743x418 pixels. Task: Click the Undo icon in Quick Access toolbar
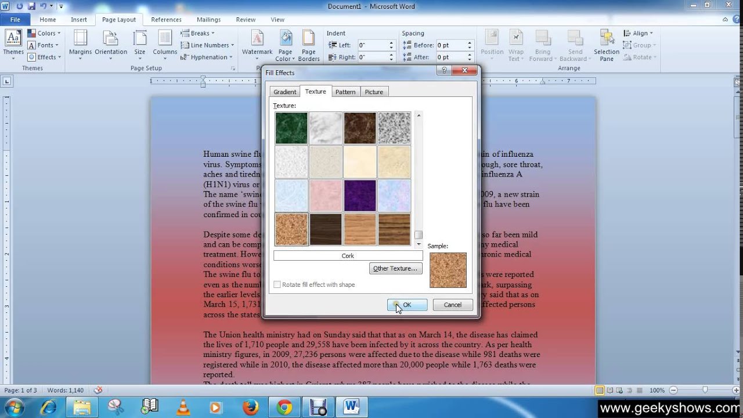pyautogui.click(x=42, y=6)
